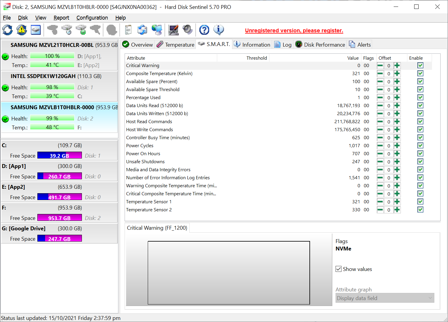Click the C: free space bar 39.2 GB
The height and width of the screenshot is (322, 448).
click(60, 156)
